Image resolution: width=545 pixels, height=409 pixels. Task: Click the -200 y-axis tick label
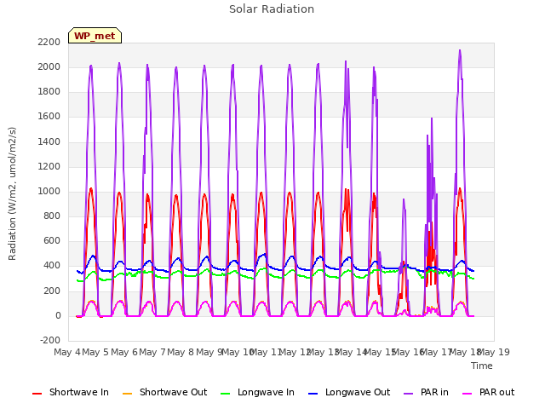[50, 340]
